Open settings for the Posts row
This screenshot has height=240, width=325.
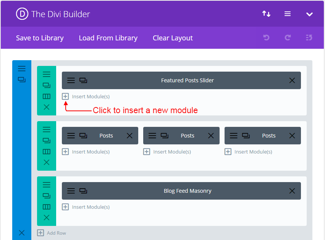tap(47, 130)
